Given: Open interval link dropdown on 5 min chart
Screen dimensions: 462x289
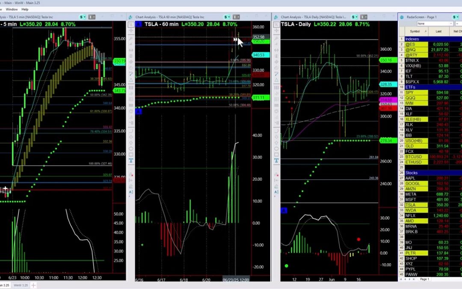Looking at the screenshot, I should 92,17.
